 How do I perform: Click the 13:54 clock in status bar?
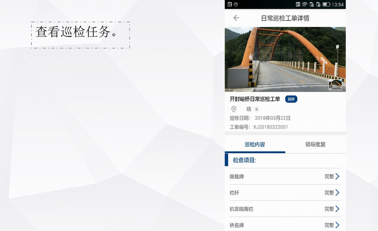click(338, 5)
